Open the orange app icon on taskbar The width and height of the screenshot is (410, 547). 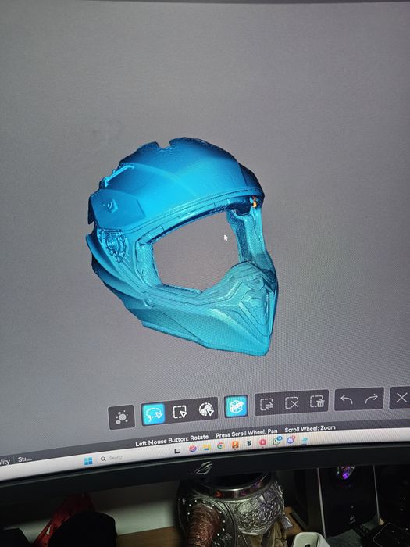click(235, 445)
